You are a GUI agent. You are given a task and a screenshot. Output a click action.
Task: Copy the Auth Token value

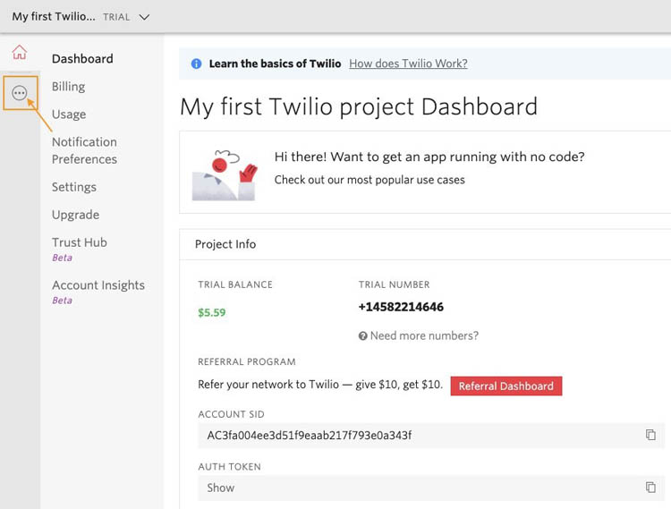(x=650, y=488)
